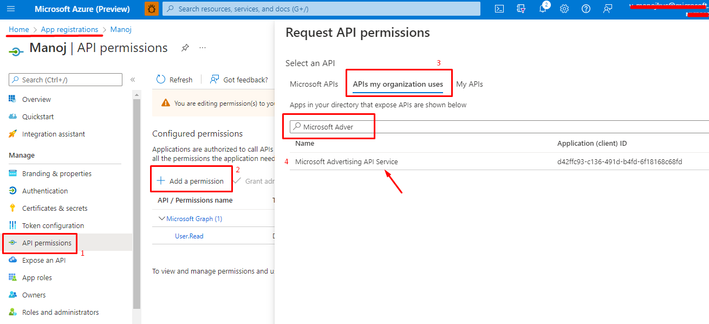Switch to the My APIs tab
Screen dimensions: 709x324
[x=470, y=84]
